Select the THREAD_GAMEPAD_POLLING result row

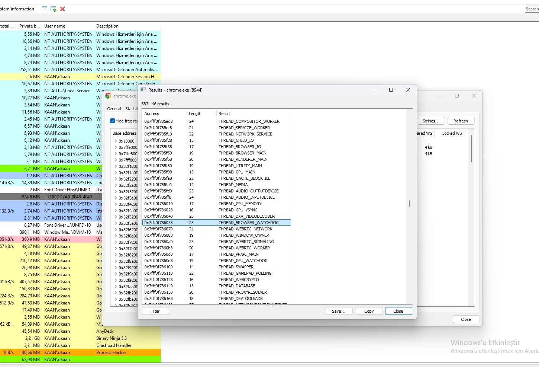click(x=216, y=273)
